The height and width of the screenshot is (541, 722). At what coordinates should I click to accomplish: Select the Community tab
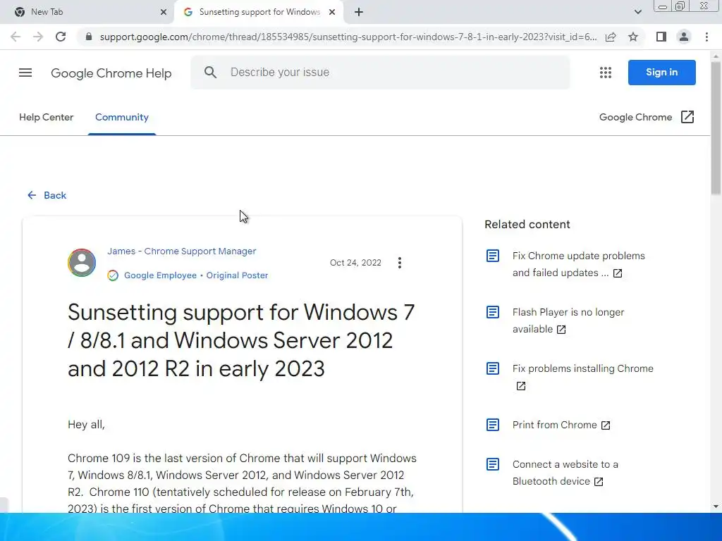tap(121, 118)
